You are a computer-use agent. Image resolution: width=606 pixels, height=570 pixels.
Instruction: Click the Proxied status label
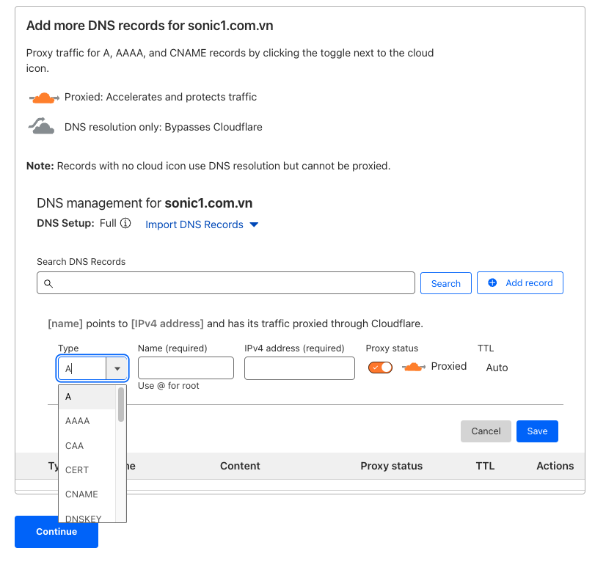coord(449,366)
